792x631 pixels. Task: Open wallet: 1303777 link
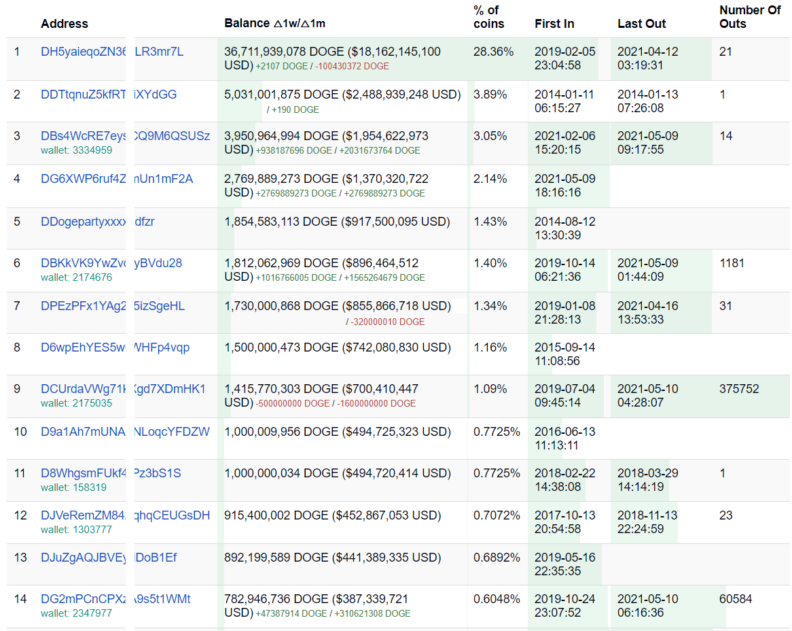[x=76, y=530]
